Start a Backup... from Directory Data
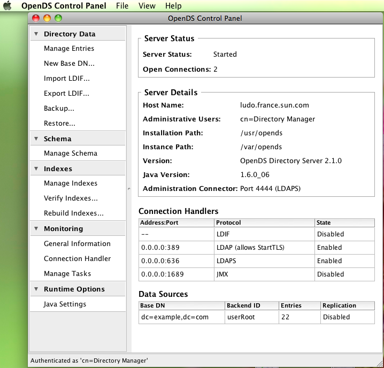 pos(59,109)
